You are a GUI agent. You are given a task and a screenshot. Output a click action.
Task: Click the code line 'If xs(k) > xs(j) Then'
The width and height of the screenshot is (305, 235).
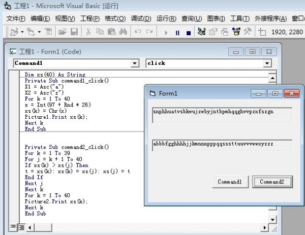56,165
